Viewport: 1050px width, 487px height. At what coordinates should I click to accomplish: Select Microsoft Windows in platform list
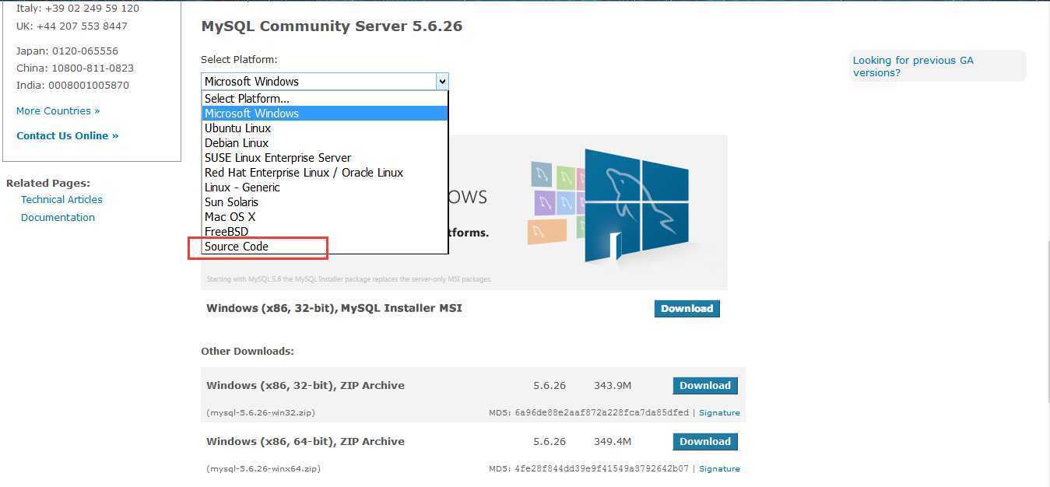pyautogui.click(x=325, y=114)
